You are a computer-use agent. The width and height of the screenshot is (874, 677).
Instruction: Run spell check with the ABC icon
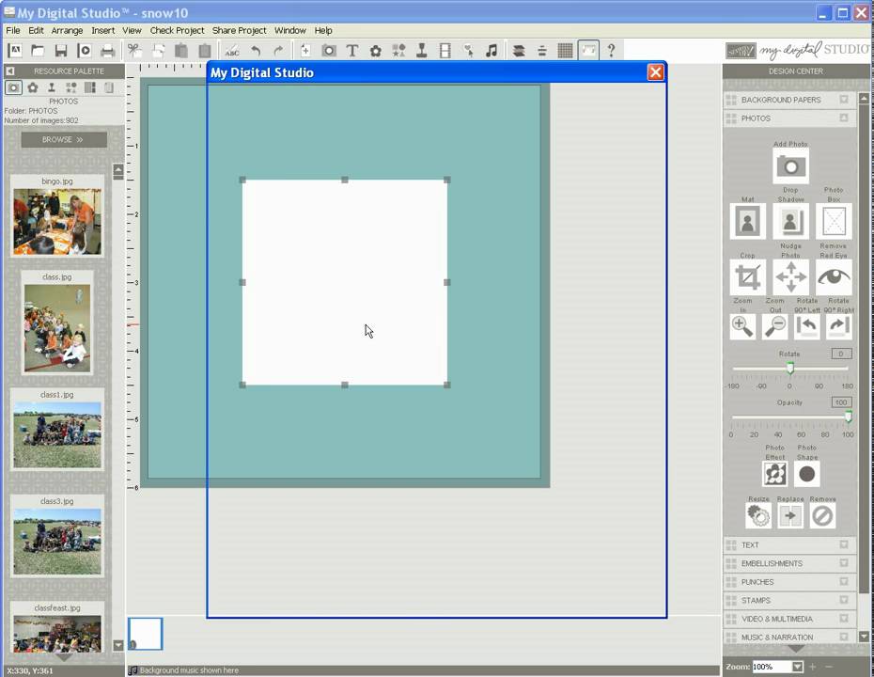[232, 51]
